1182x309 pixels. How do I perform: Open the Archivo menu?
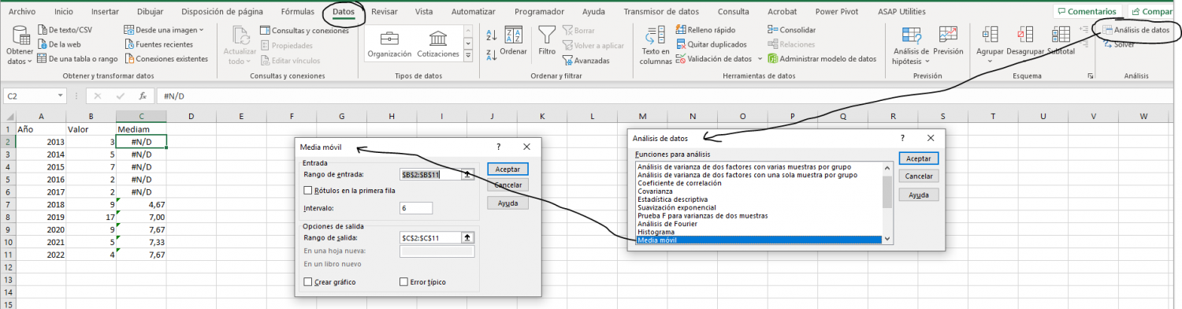(x=21, y=12)
